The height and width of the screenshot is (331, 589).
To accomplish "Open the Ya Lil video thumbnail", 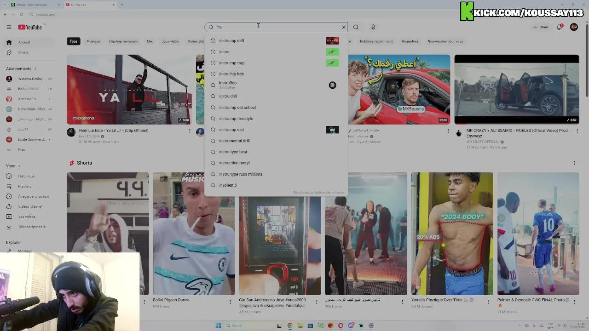I will coord(129,89).
